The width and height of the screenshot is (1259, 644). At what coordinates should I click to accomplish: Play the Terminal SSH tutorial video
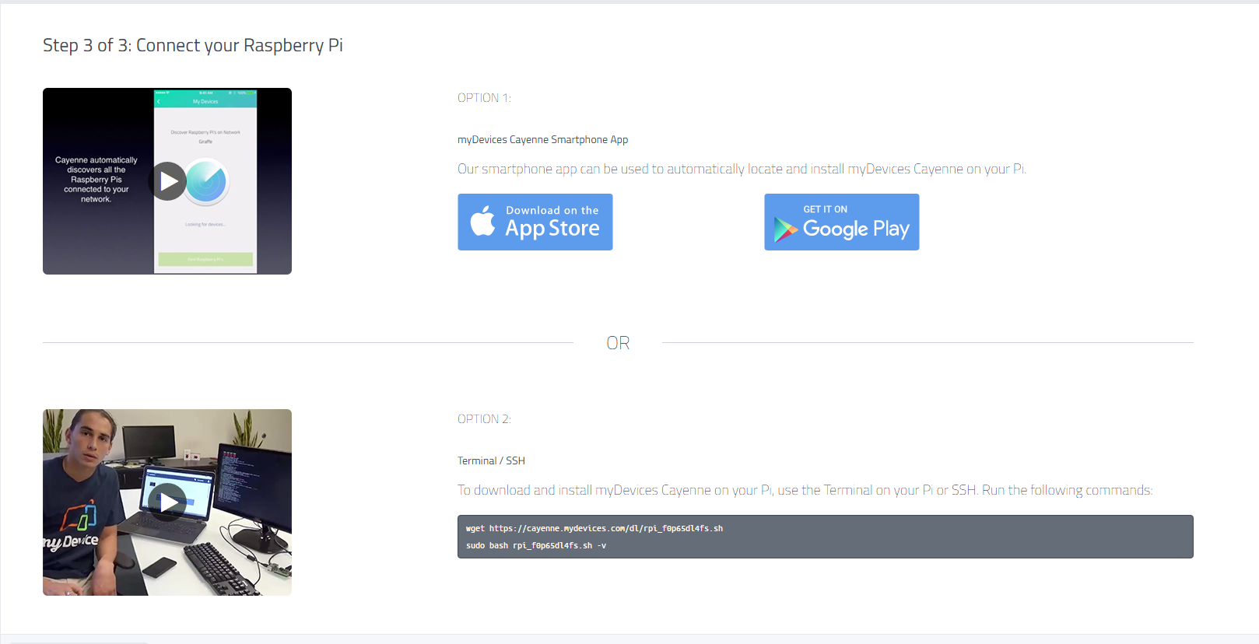coord(167,502)
